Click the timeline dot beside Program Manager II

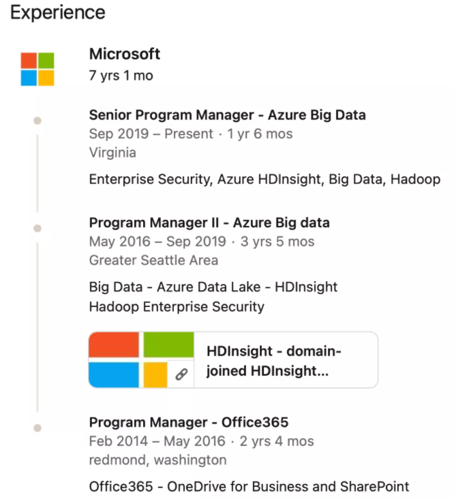37,228
